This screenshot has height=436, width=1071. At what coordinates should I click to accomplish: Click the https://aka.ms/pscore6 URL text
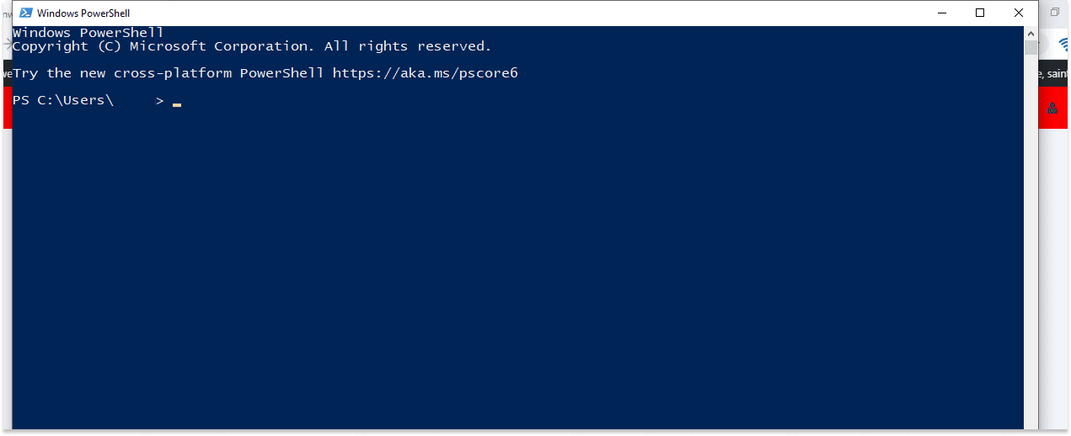tap(425, 73)
